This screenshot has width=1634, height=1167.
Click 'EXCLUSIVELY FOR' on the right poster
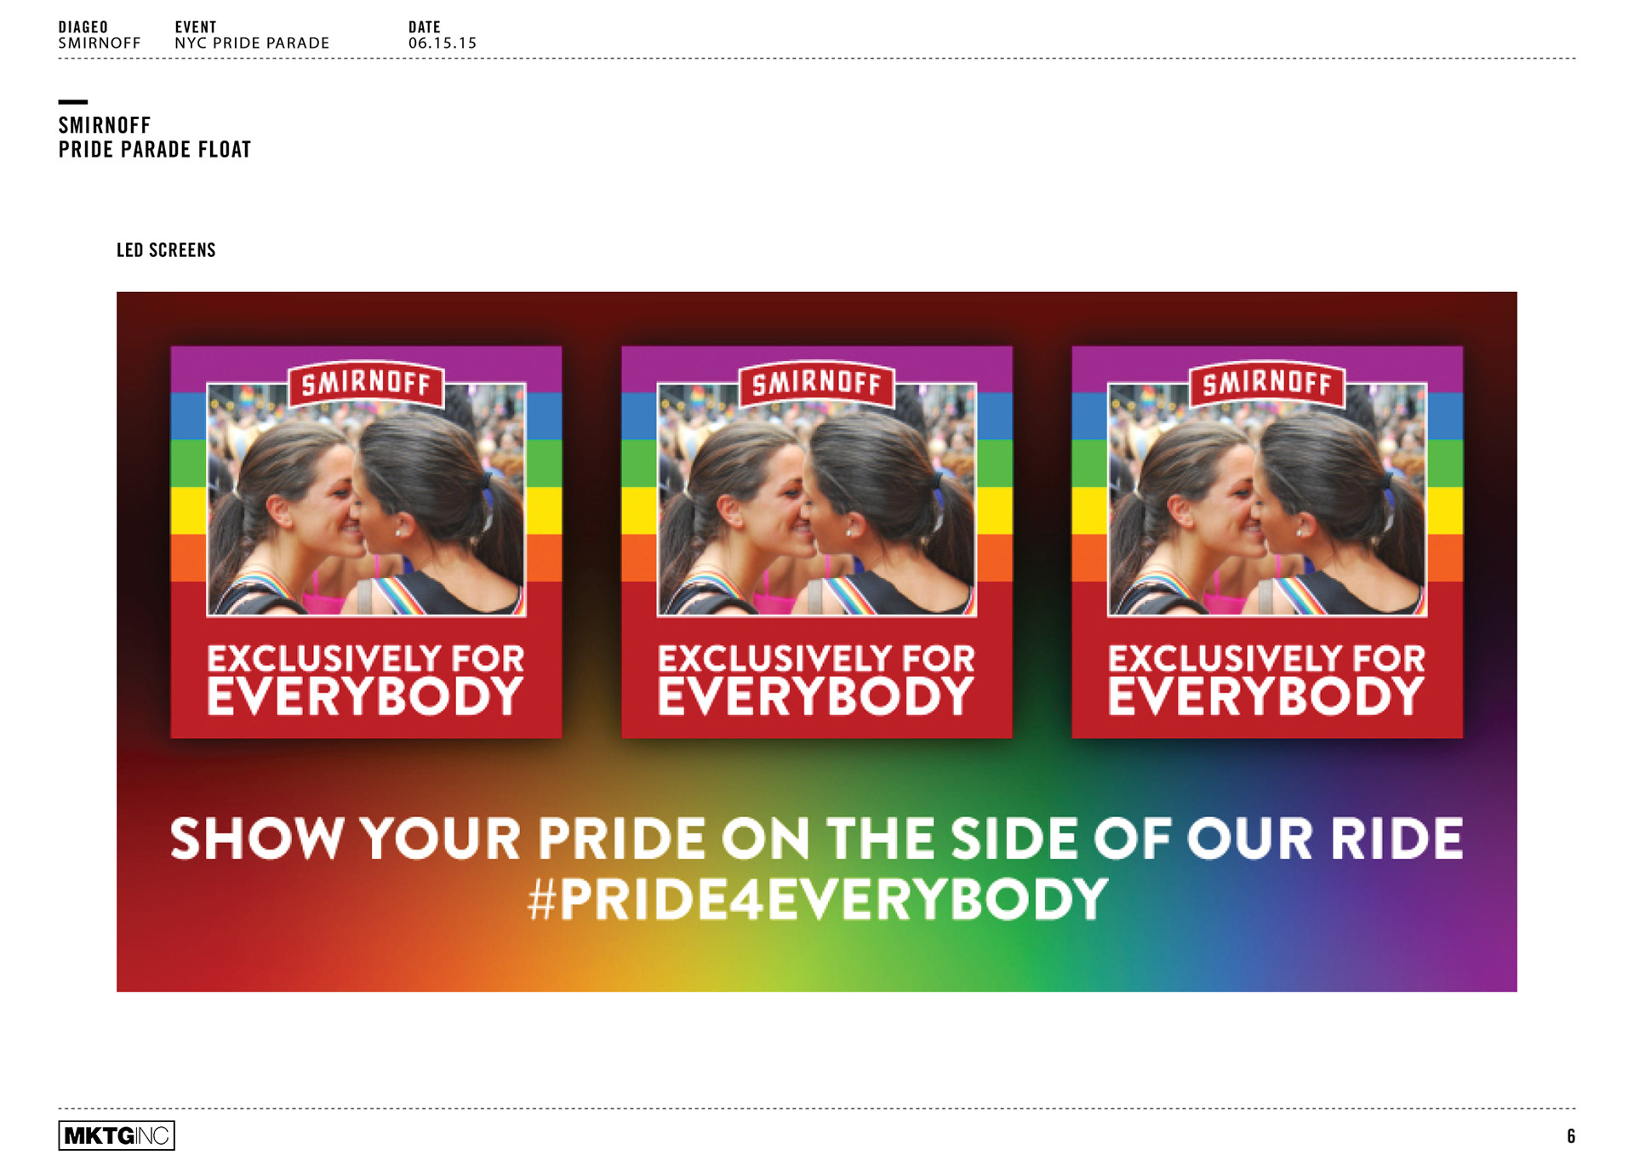(1266, 659)
